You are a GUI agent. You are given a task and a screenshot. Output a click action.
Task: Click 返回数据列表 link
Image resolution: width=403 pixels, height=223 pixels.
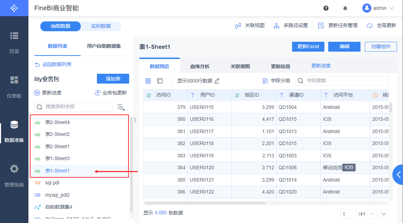(x=53, y=64)
